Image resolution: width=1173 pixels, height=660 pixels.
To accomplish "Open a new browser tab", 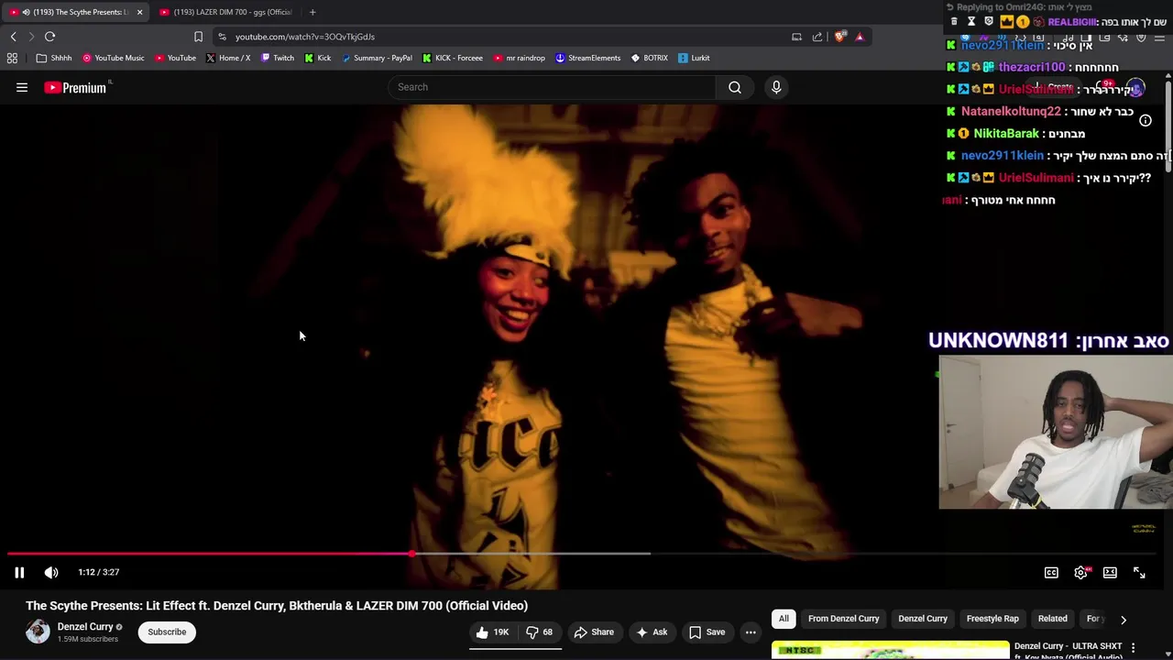I will click(312, 12).
